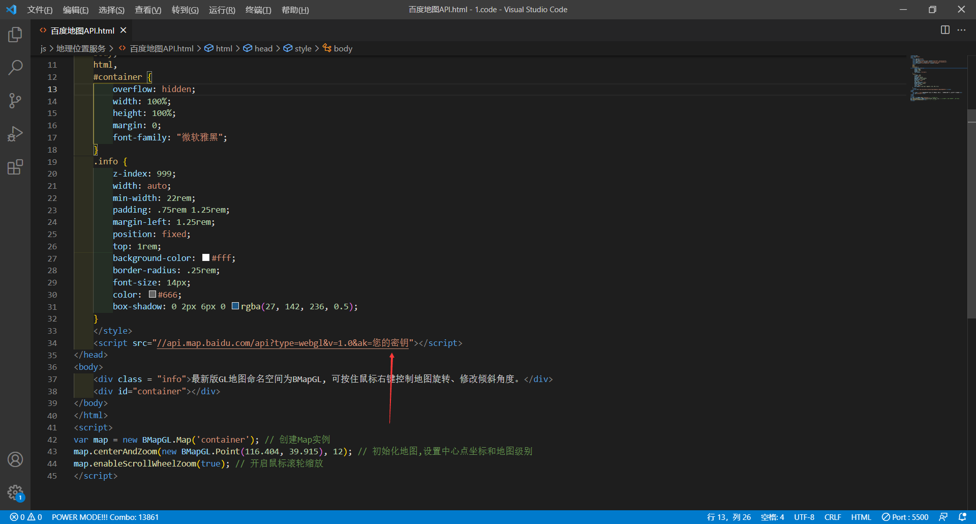The width and height of the screenshot is (976, 524).
Task: Click the div id="container" tag
Action: (157, 391)
